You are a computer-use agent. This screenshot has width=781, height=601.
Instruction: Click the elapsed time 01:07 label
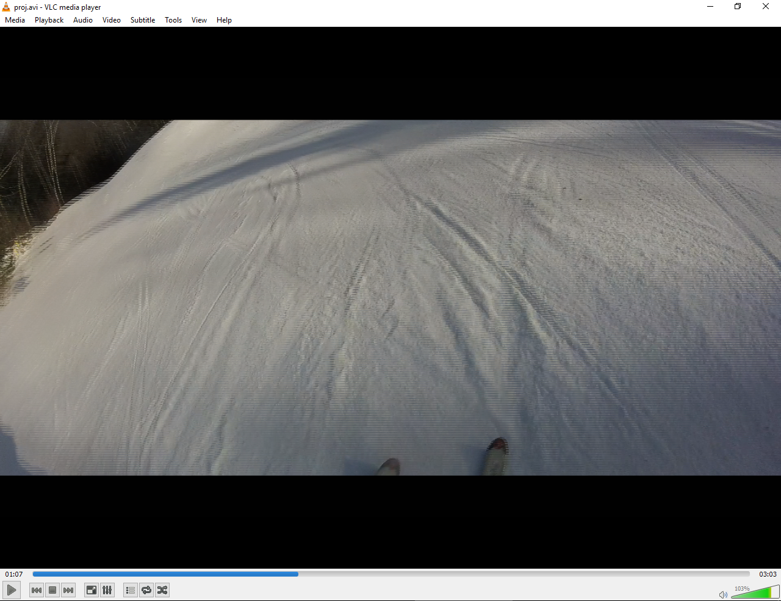pyautogui.click(x=14, y=574)
